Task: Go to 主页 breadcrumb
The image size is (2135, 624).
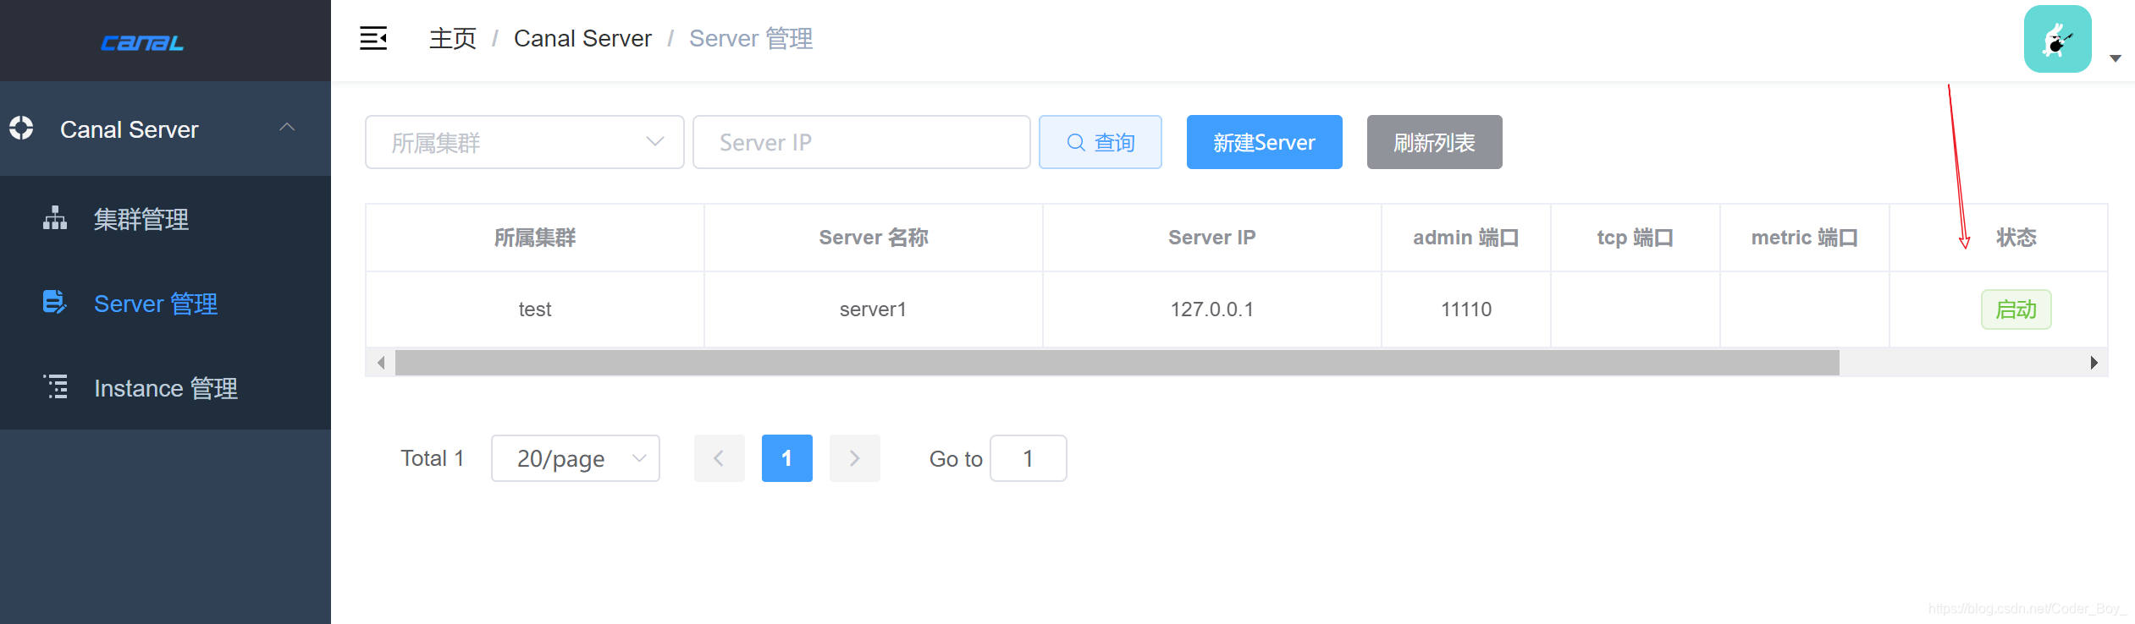Action: click(x=453, y=38)
